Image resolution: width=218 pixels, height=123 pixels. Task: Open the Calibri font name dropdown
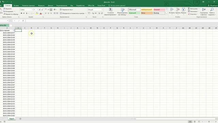[32, 10]
